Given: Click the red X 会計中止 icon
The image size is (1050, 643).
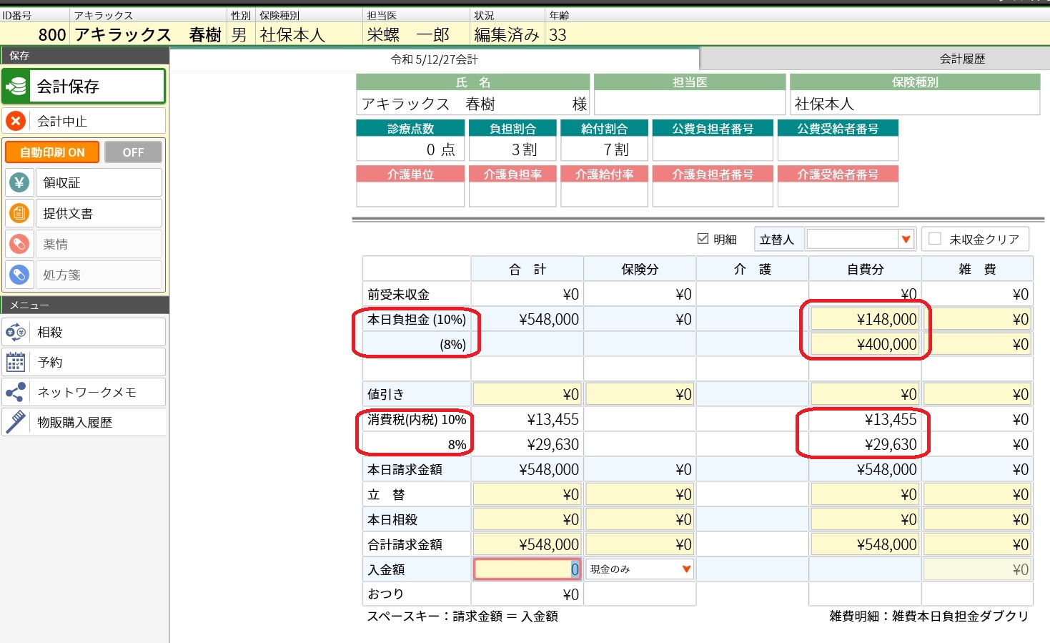Looking at the screenshot, I should 16,121.
